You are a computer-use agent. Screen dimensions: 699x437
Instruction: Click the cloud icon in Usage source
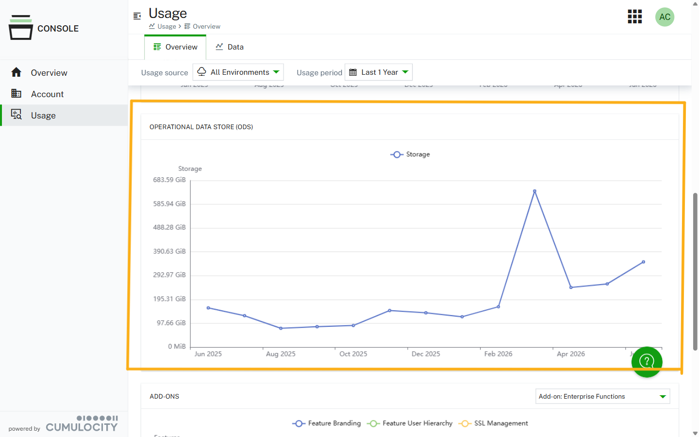coord(201,72)
